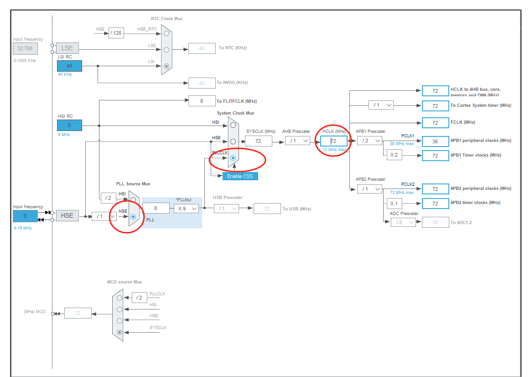Click the To USB (MHz) value field
This screenshot has width=530, height=377.
click(x=267, y=209)
